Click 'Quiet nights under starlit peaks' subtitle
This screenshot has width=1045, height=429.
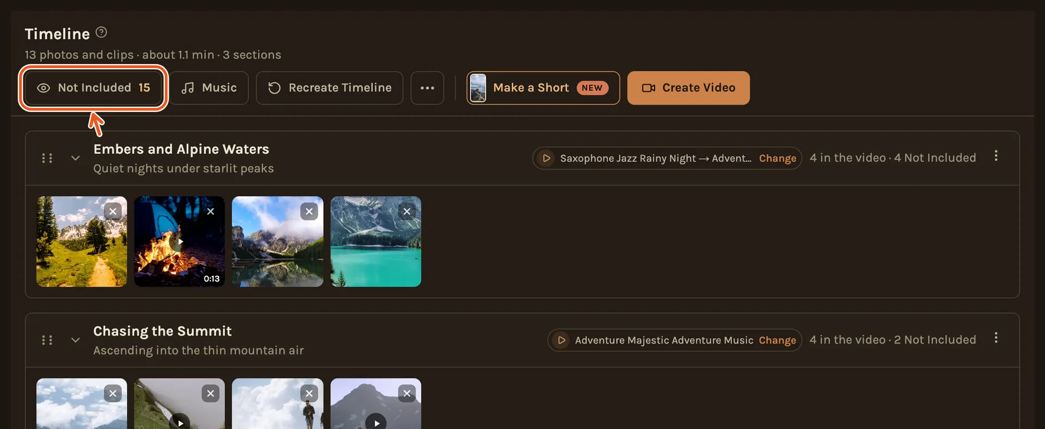coord(183,169)
